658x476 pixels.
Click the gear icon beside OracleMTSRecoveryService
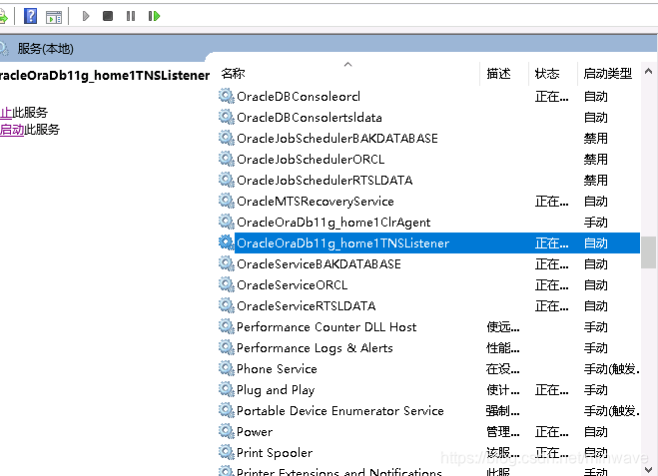coord(227,201)
